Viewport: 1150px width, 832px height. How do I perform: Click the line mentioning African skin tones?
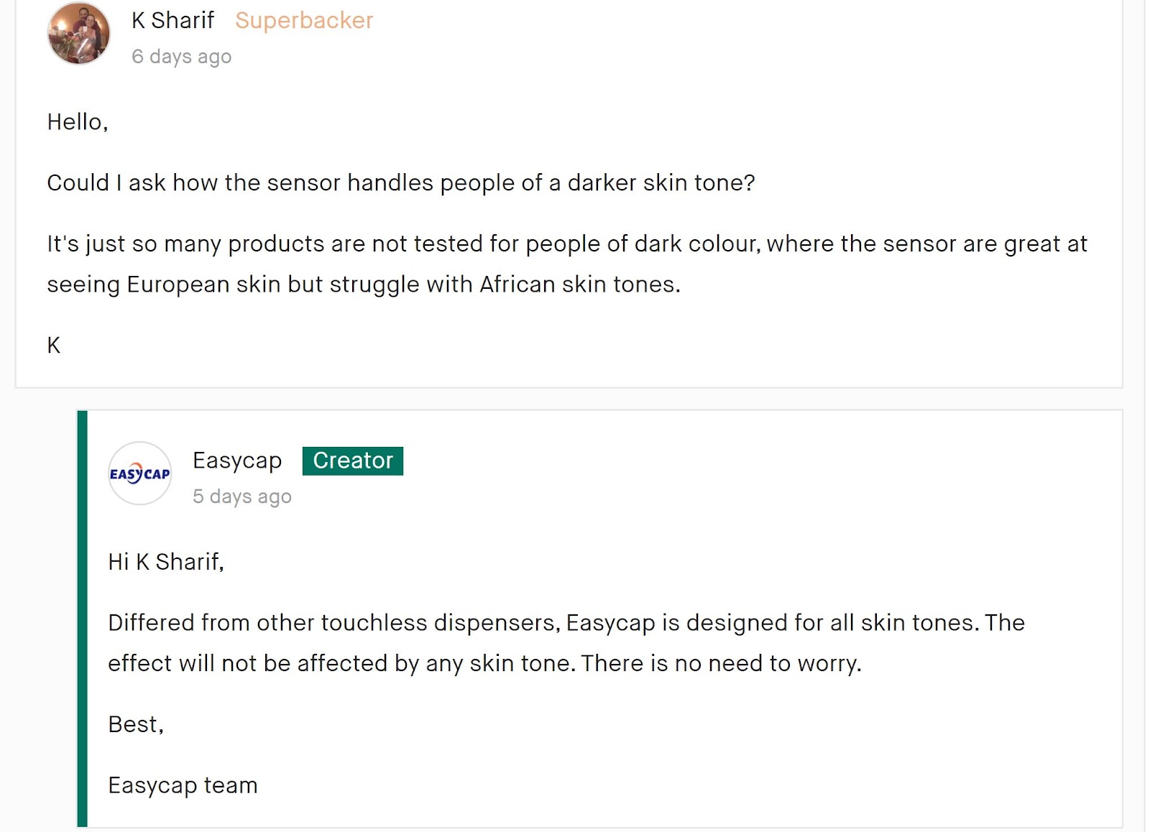[364, 285]
